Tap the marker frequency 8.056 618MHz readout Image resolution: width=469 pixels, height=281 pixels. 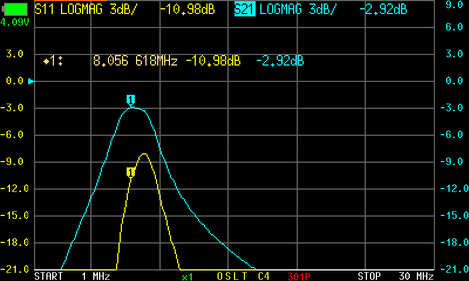tap(135, 61)
